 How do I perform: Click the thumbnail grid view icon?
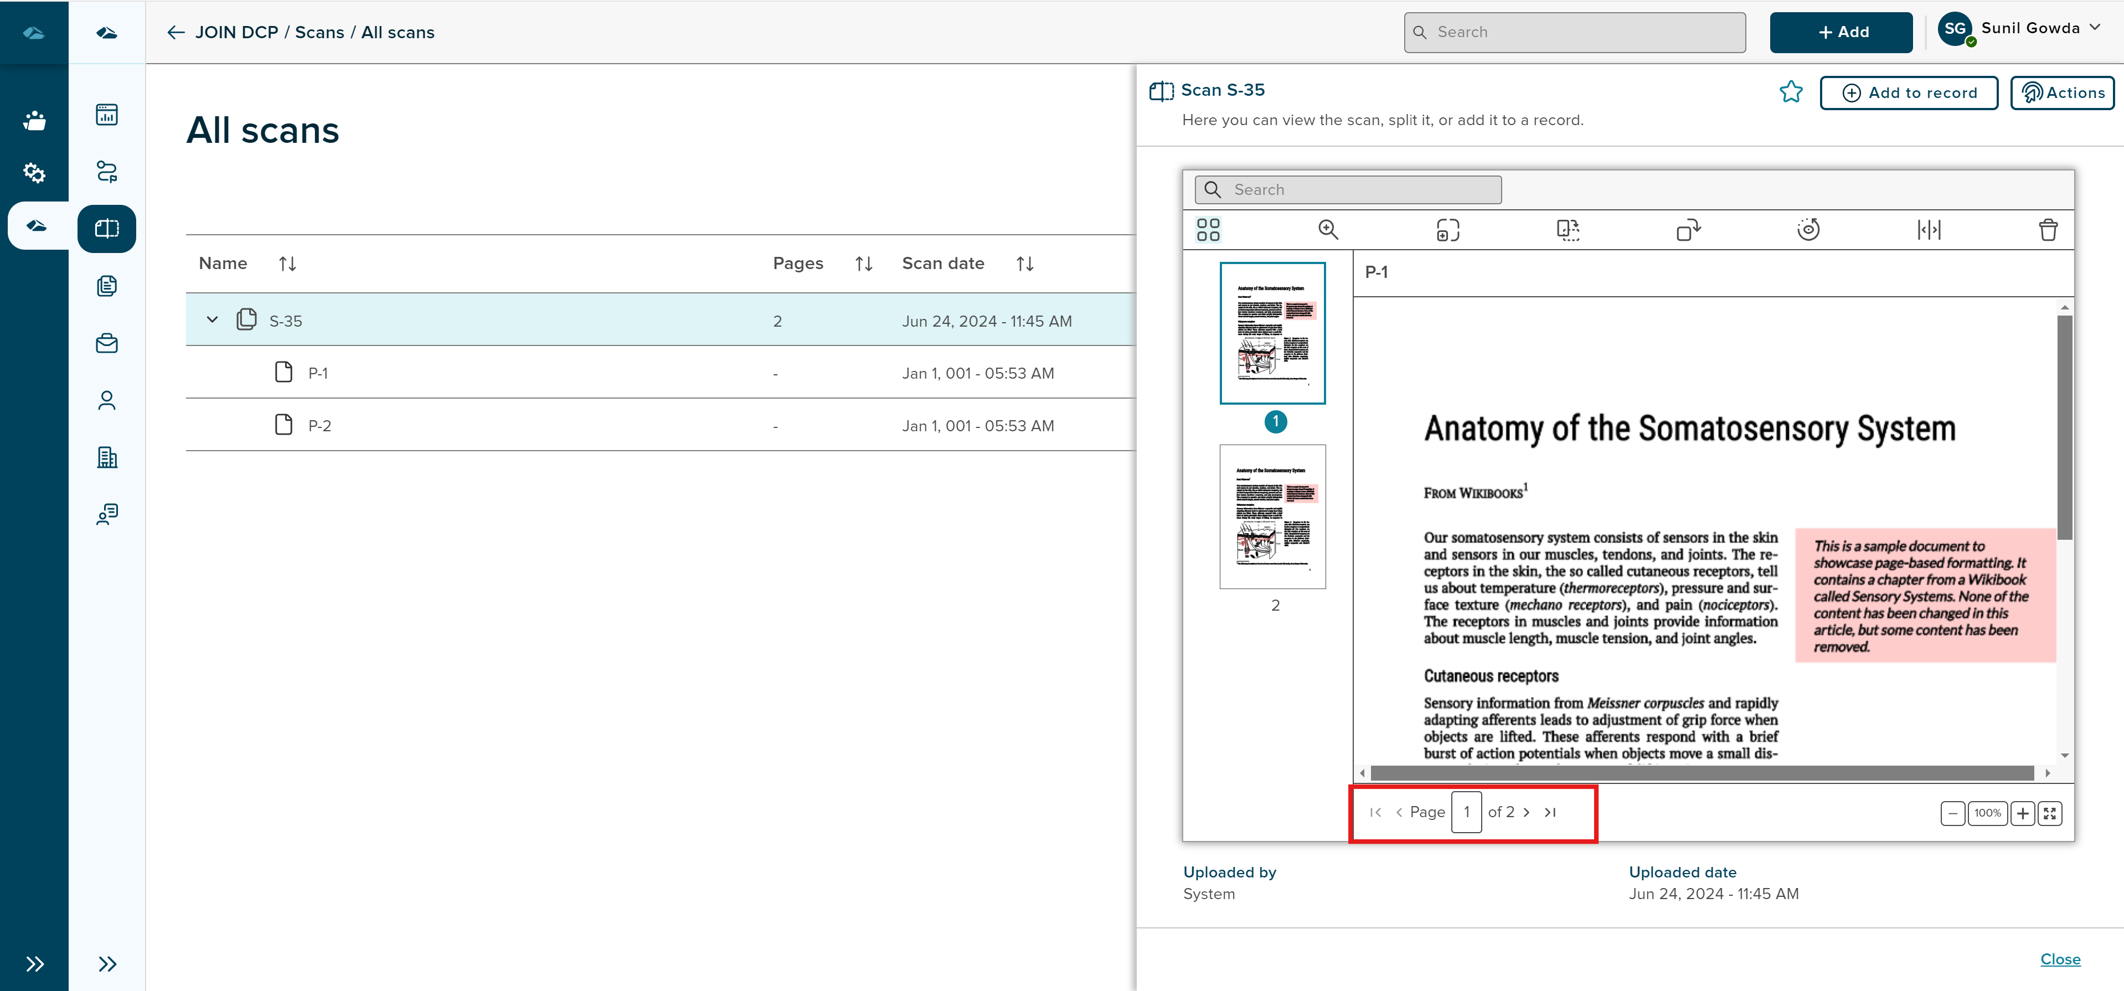coord(1208,229)
